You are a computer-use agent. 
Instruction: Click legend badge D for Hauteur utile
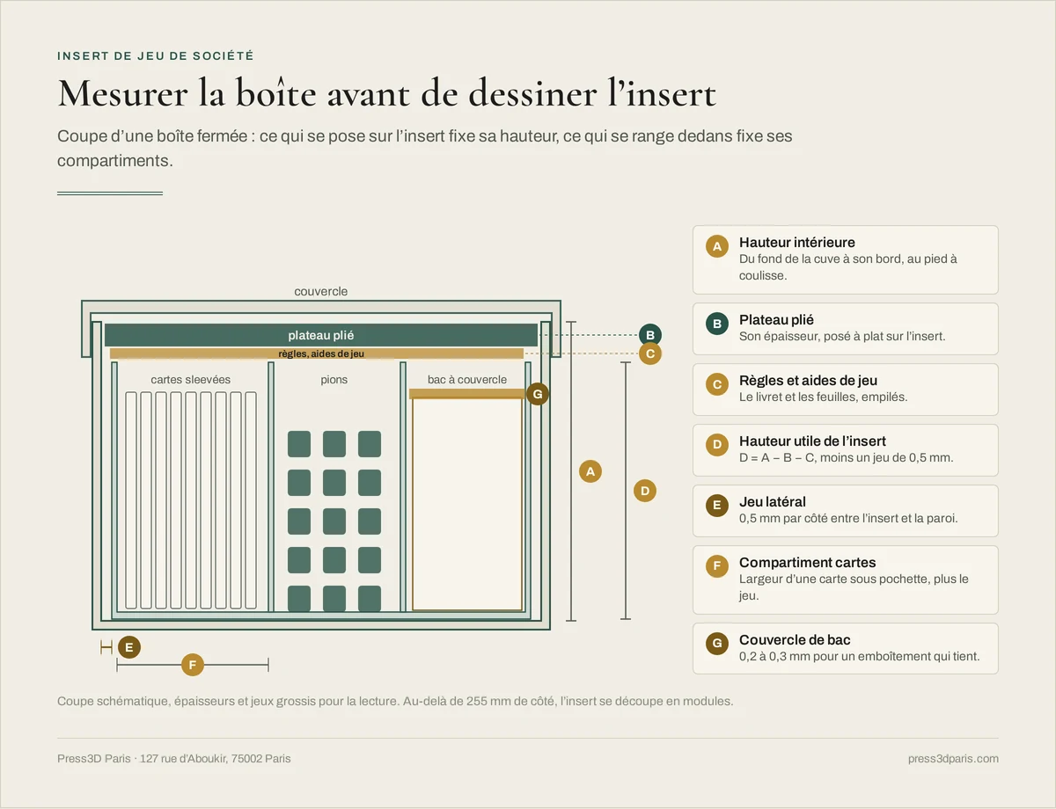pos(717,445)
